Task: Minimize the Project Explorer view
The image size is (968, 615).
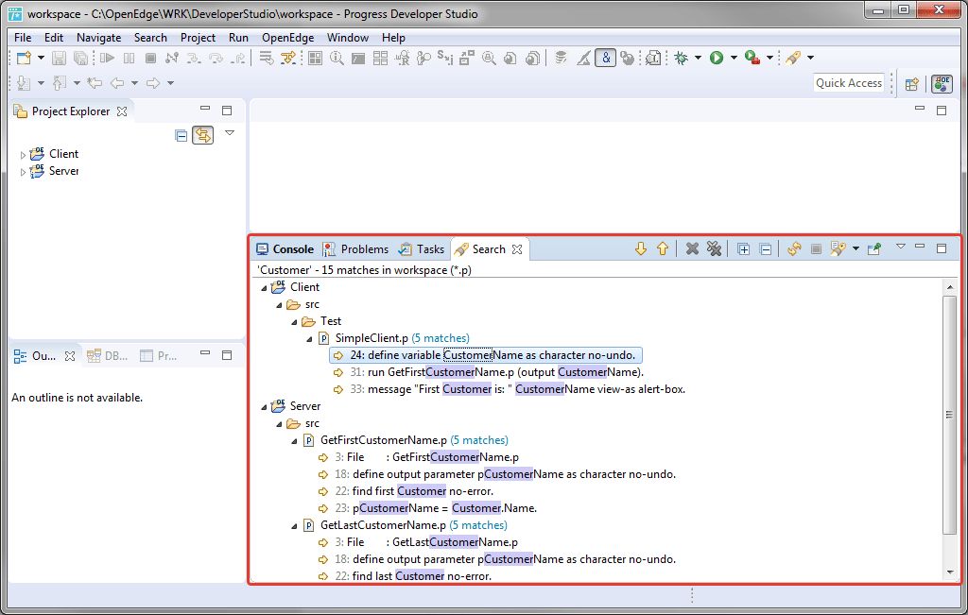Action: click(205, 110)
